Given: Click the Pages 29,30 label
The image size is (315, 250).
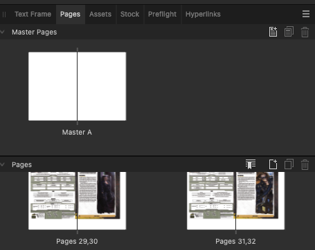Looking at the screenshot, I should 77,241.
